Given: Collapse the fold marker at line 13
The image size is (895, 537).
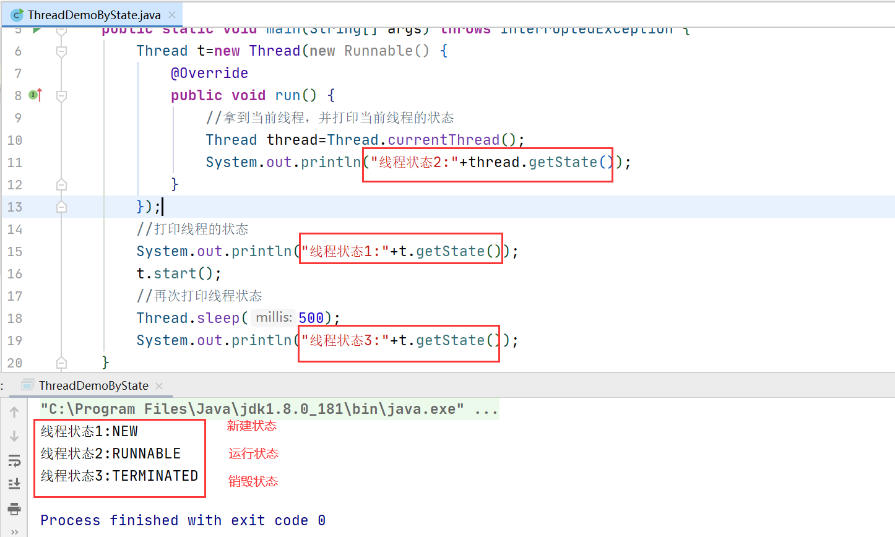Looking at the screenshot, I should pos(61,207).
